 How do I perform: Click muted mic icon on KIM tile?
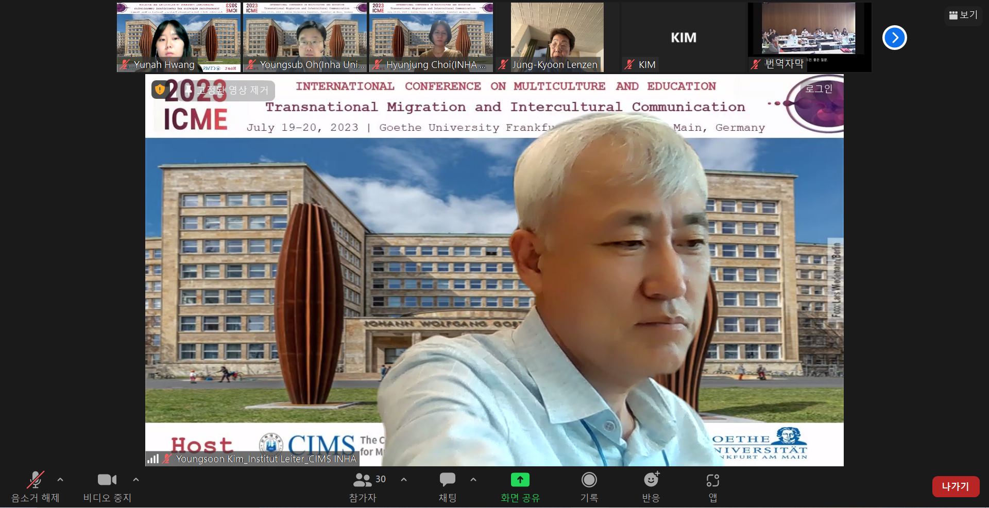629,64
